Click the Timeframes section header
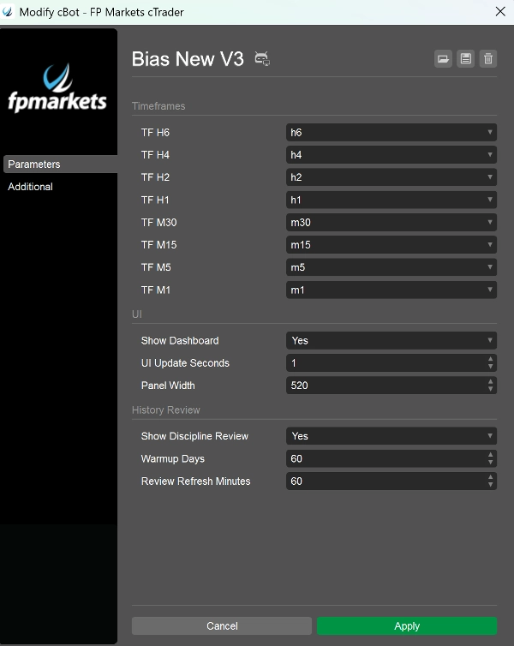The image size is (514, 646). 158,106
